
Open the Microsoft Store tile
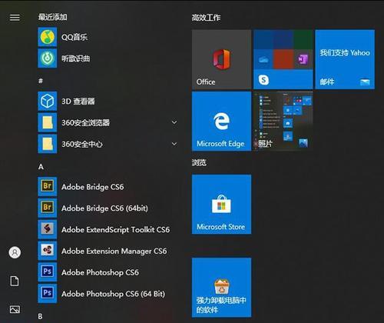point(221,205)
